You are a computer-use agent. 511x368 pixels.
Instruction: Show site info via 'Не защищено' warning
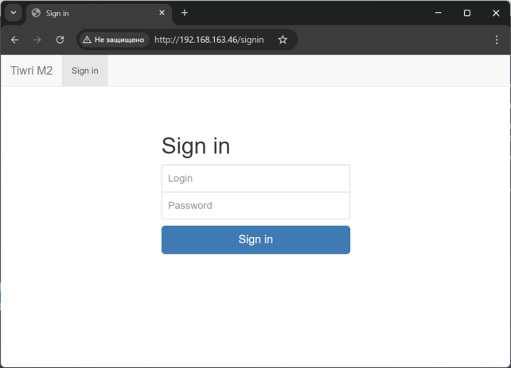(114, 40)
